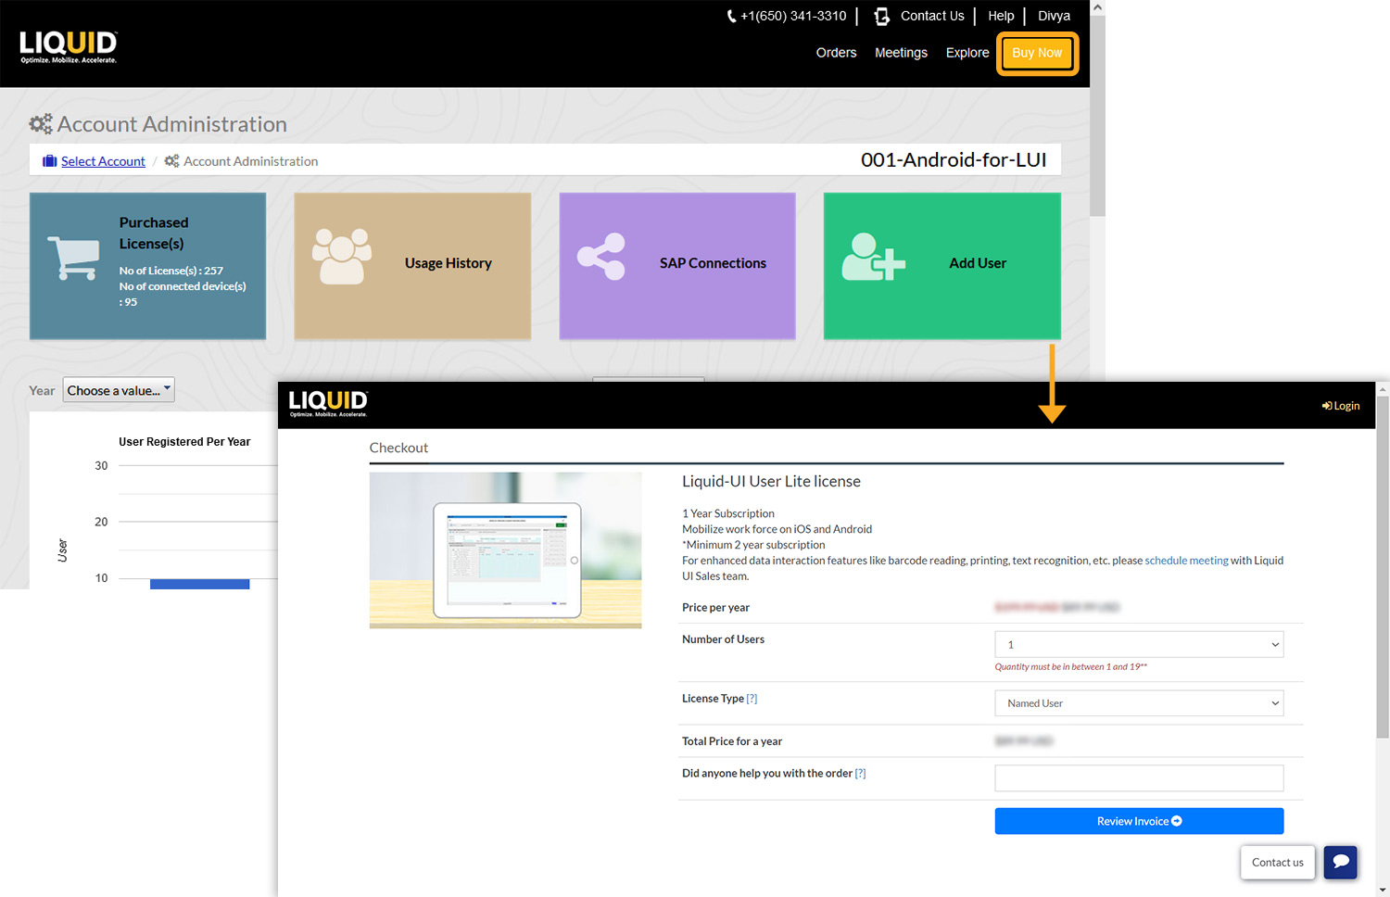Click the shopping cart icon on the Purchased License(s) tile
The height and width of the screenshot is (897, 1390).
click(x=73, y=258)
